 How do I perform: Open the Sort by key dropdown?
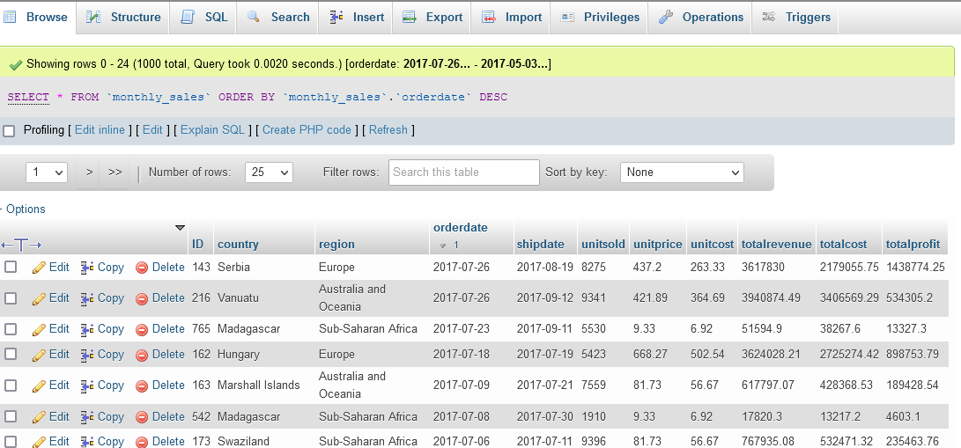[682, 173]
